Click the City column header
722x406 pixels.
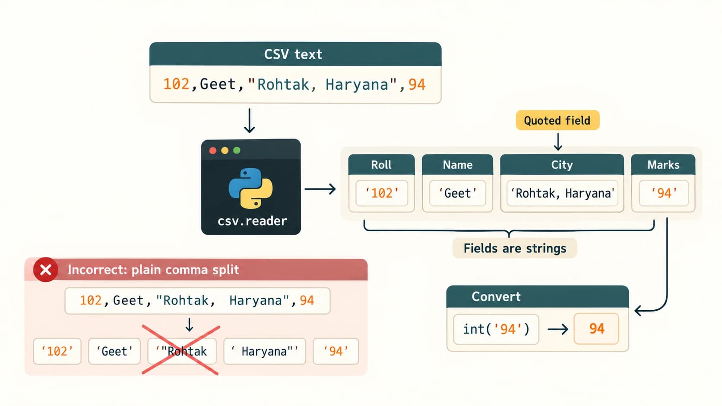(562, 165)
